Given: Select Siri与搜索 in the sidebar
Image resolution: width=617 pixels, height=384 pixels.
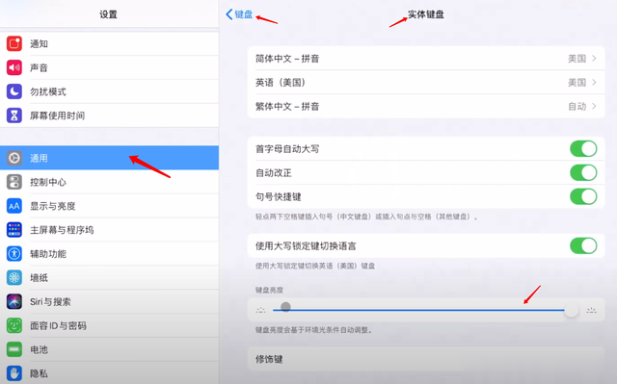Looking at the screenshot, I should pos(109,301).
